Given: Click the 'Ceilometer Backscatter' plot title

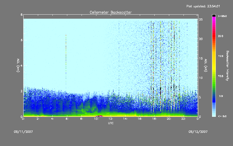Looking at the screenshot, I should [x=111, y=12].
